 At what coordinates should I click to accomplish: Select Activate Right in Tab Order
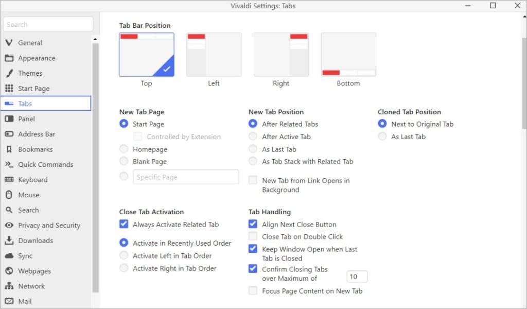click(124, 268)
